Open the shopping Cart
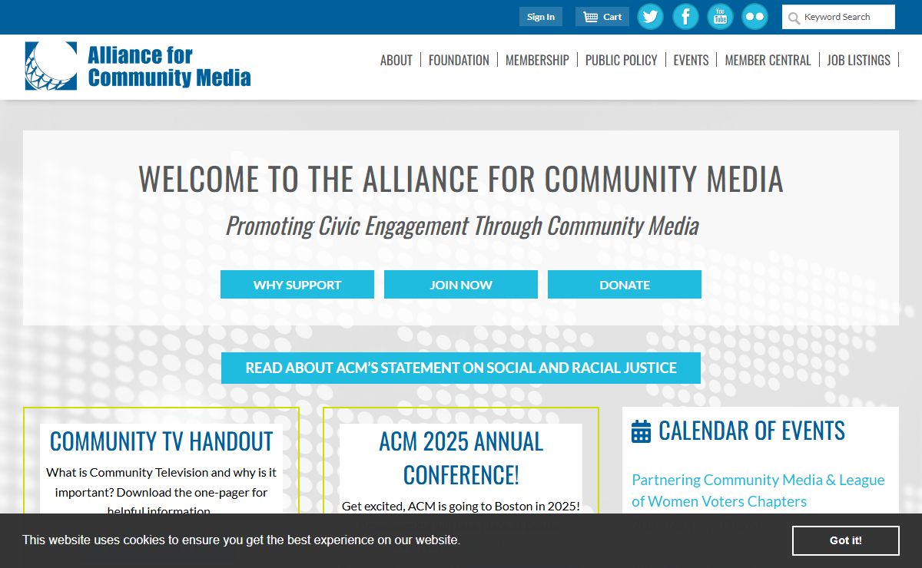Image resolution: width=922 pixels, height=568 pixels. tap(602, 17)
